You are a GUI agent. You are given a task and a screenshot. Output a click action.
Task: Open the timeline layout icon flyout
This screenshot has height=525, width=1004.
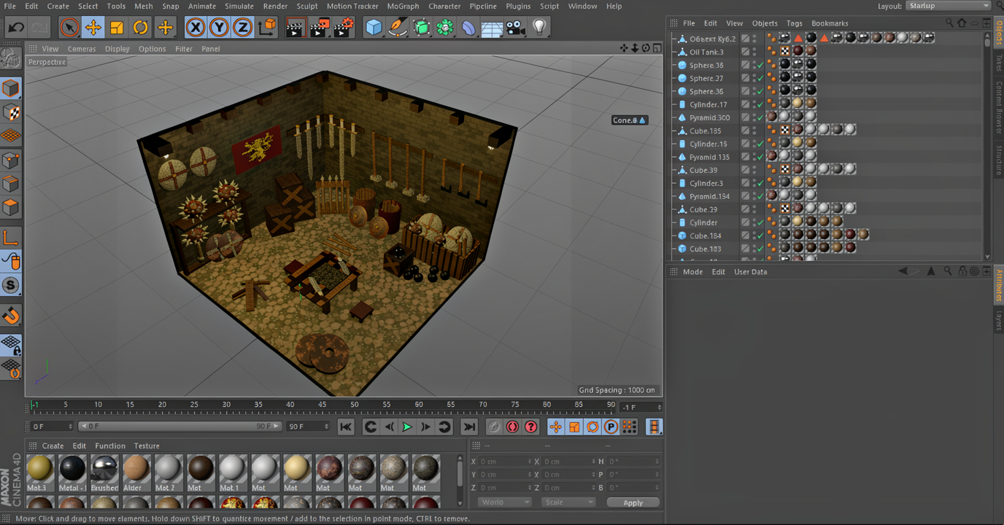click(x=654, y=427)
